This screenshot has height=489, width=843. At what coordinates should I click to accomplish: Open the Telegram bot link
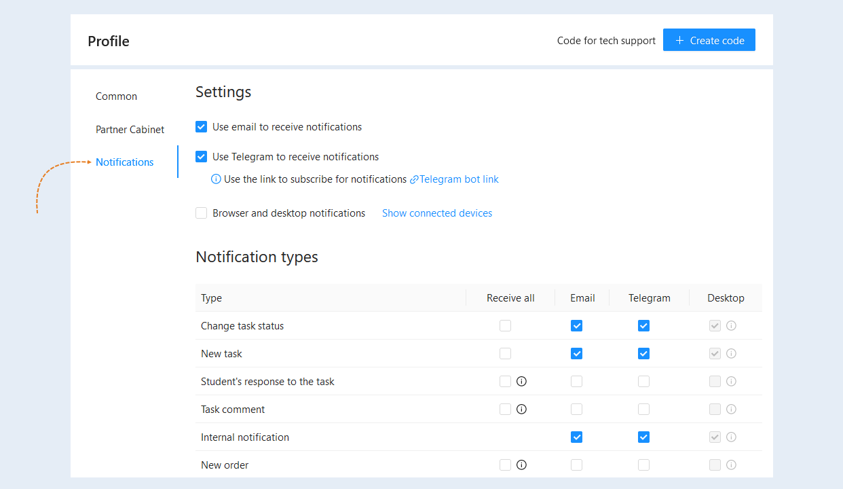[454, 179]
